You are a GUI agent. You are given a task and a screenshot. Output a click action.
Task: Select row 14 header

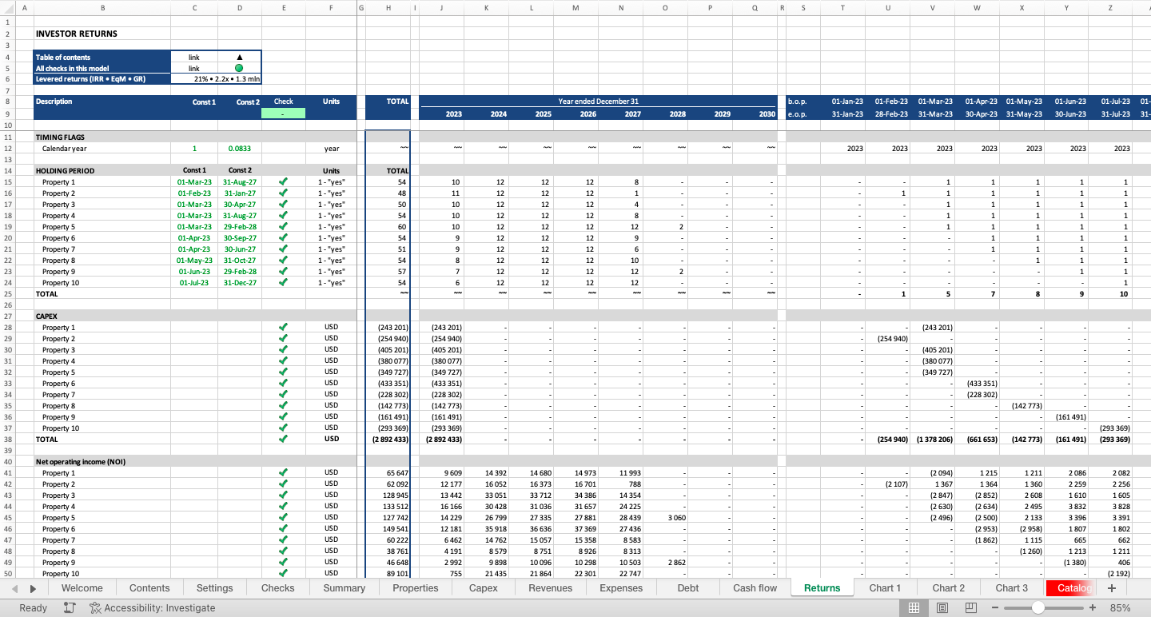7,171
